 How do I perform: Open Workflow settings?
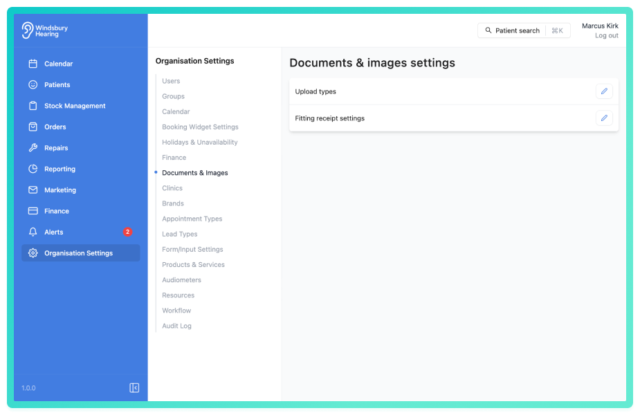point(176,311)
